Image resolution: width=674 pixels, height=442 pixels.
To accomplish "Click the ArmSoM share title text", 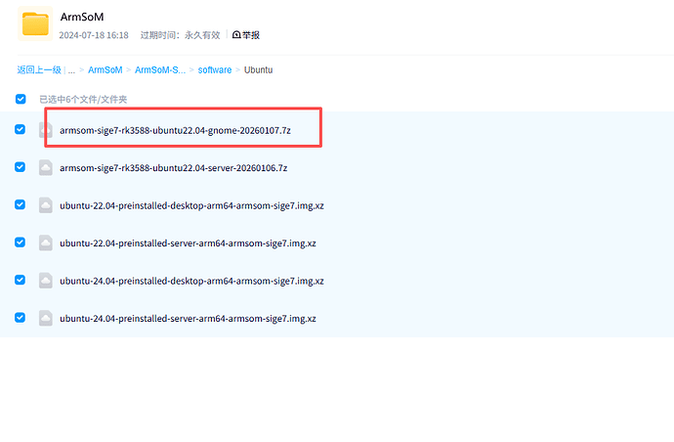I will 81,18.
